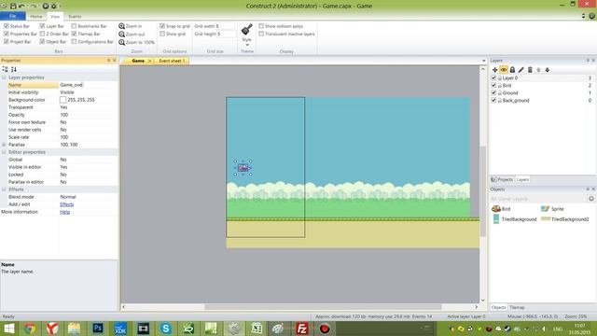Move the layer down with the down arrow icon
597x336 pixels.
(548, 70)
